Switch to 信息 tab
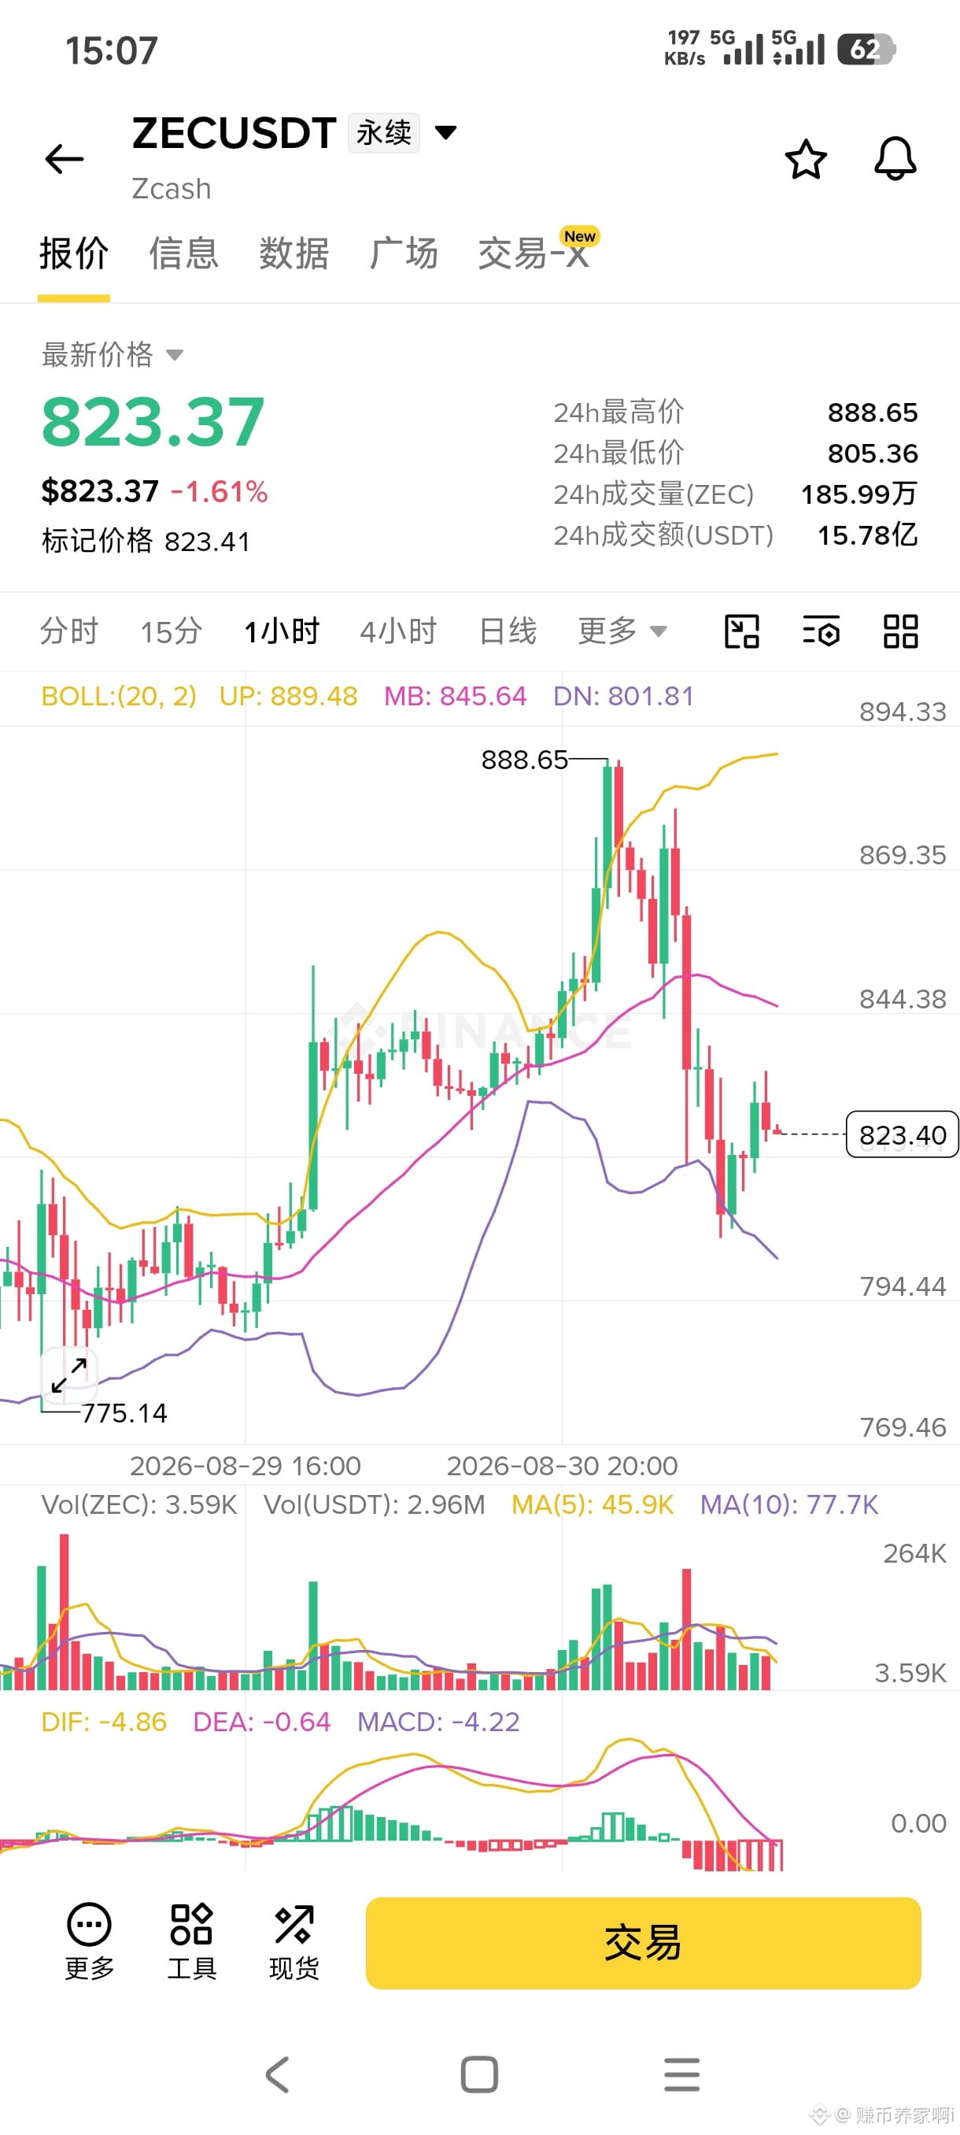This screenshot has height=2135, width=960. pos(184,253)
